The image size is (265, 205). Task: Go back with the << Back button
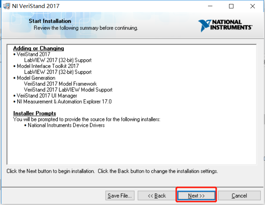(x=157, y=196)
